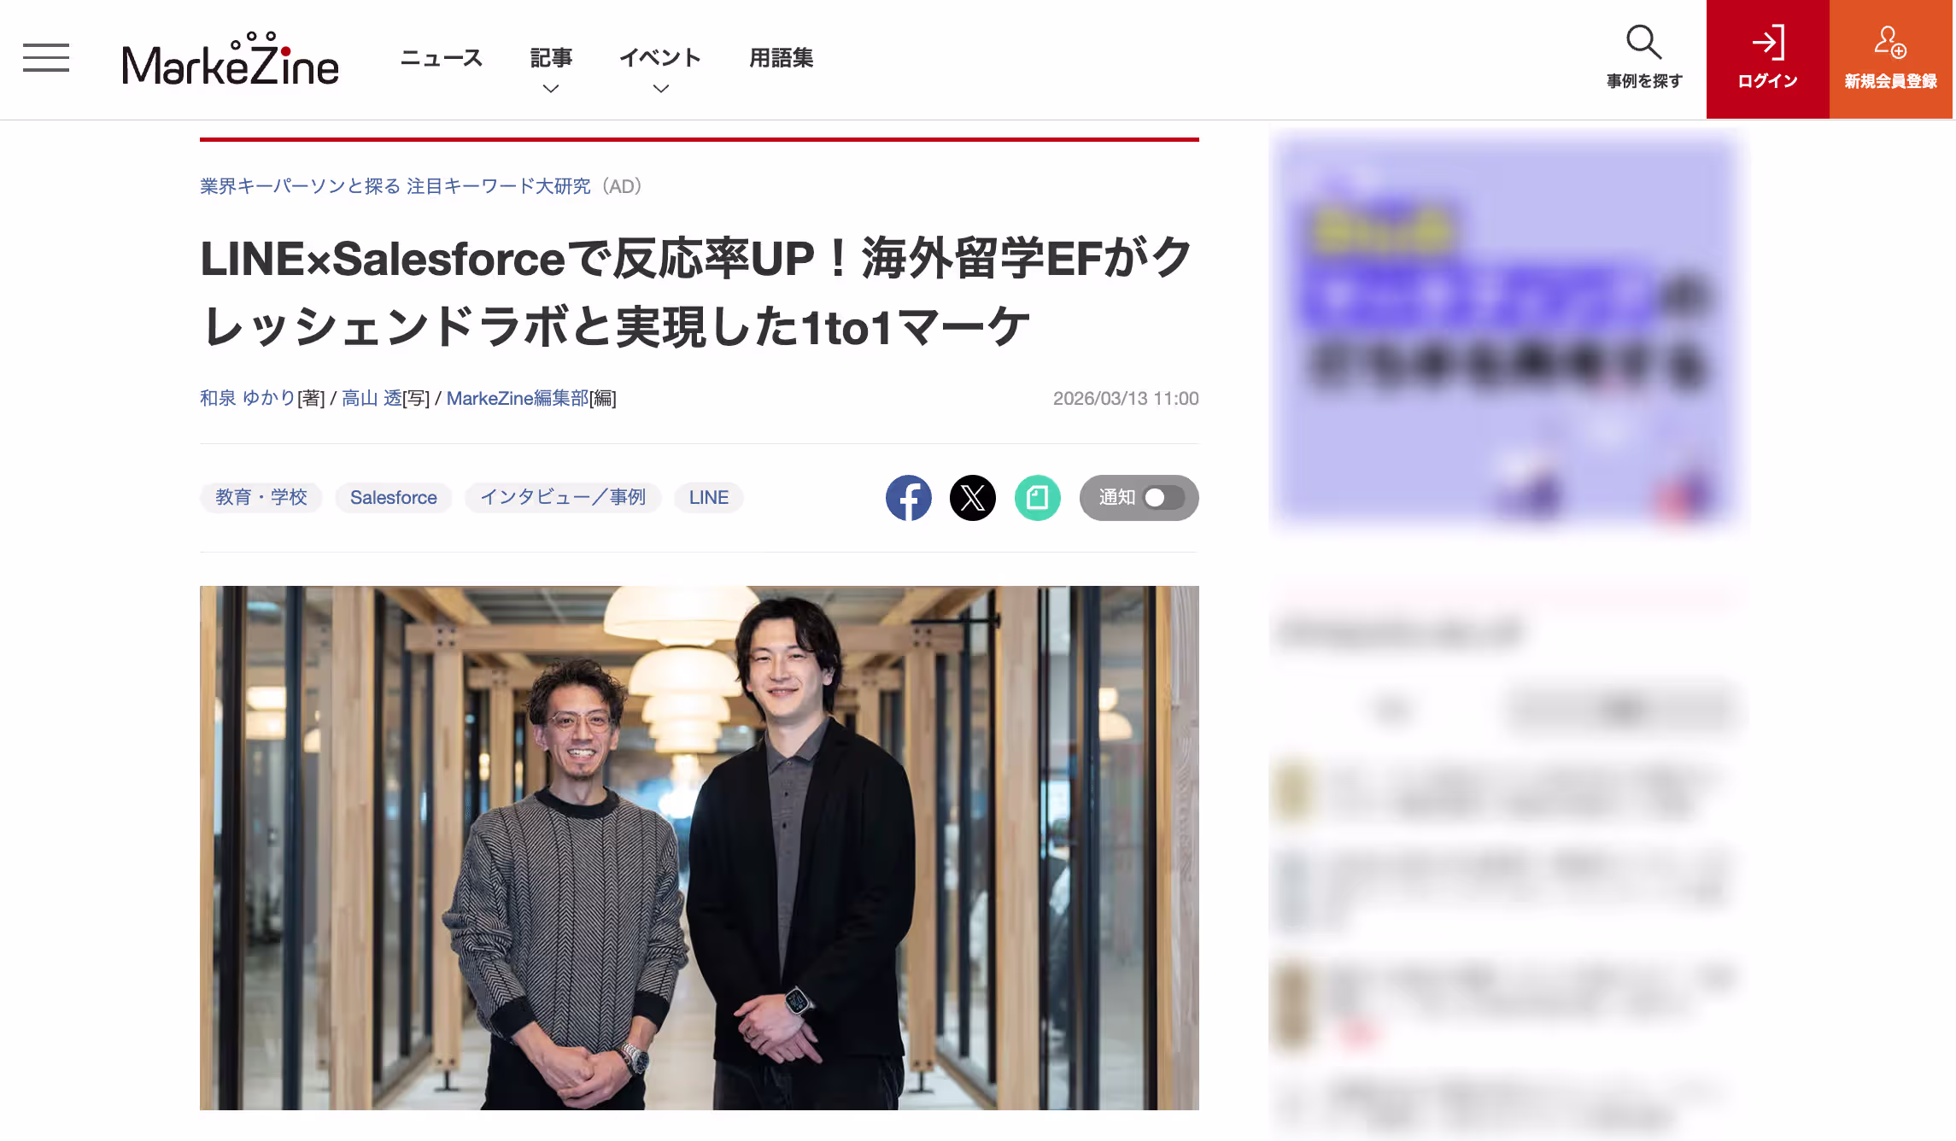Select the 教育・学校 tag
1956x1141 pixels.
point(261,498)
